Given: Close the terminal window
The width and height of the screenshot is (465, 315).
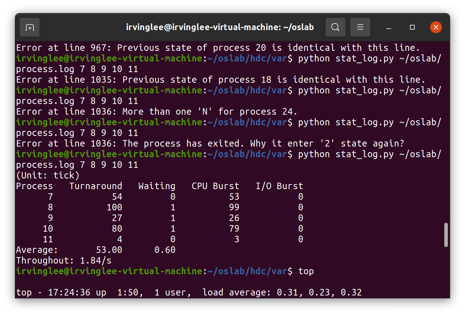Looking at the screenshot, I should coord(436,27).
